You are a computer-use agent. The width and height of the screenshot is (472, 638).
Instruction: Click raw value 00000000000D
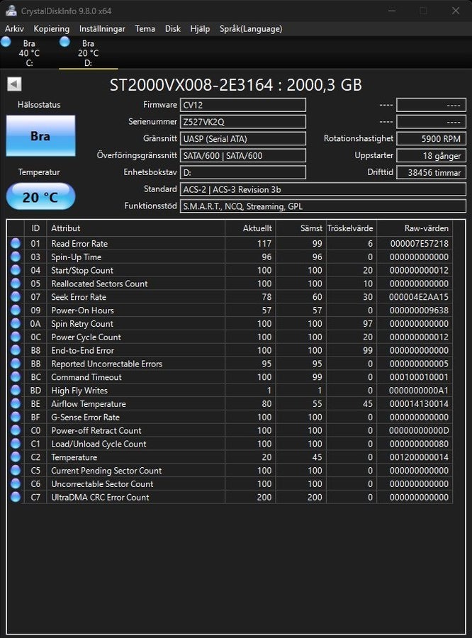(419, 430)
